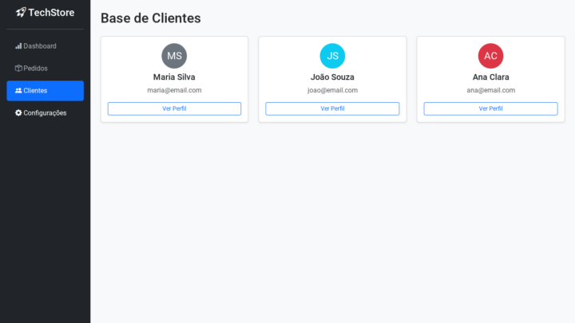Click the Pedidos box icon

pos(18,69)
